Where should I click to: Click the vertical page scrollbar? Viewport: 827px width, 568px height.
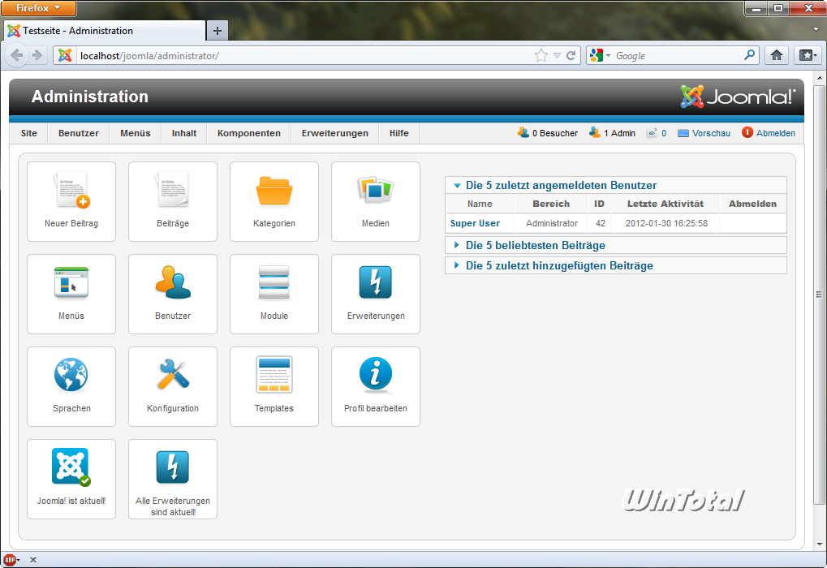tap(819, 293)
